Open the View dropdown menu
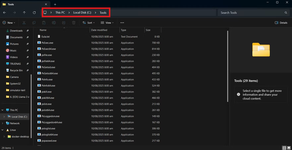Screen dimensions: 292x150 pyautogui.click(x=107, y=23)
